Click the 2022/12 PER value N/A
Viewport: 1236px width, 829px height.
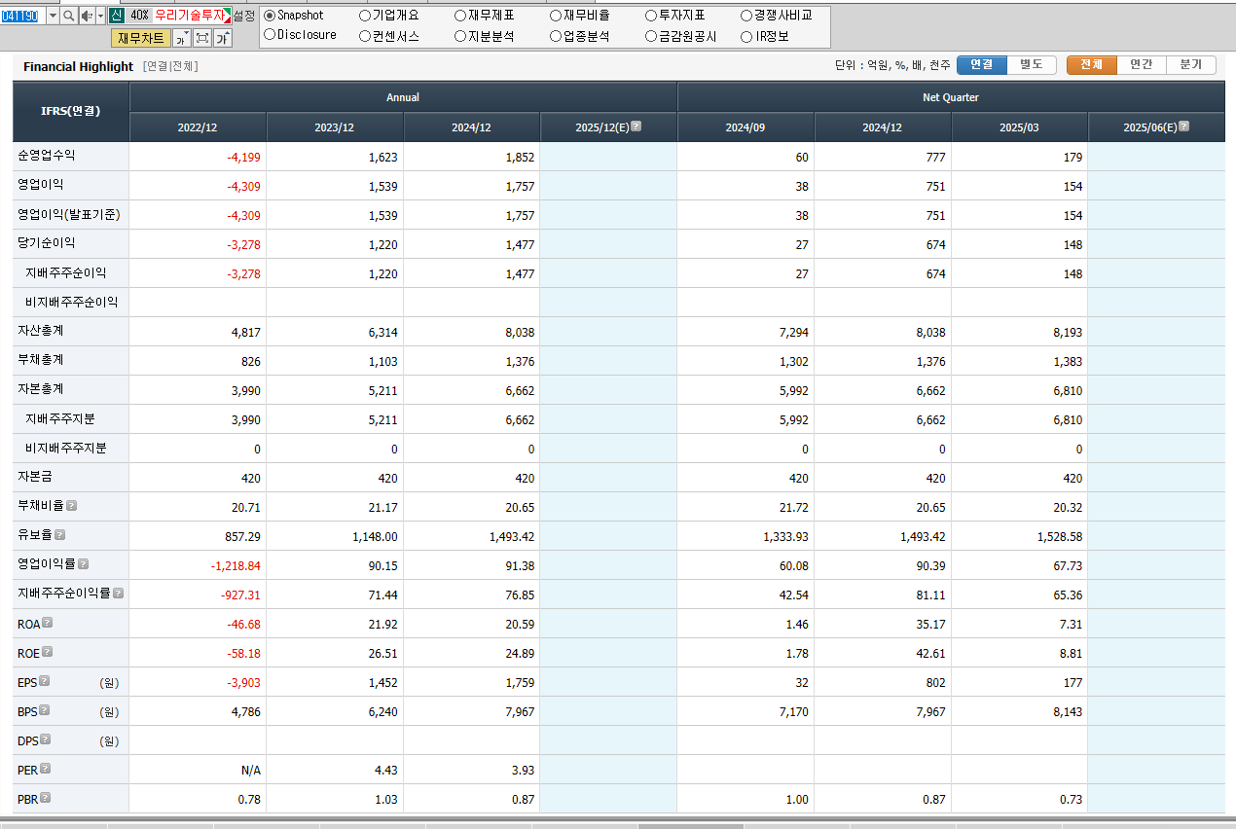251,770
